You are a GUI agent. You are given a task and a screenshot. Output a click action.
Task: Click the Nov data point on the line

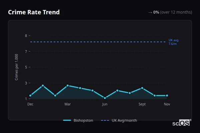coord(167,95)
